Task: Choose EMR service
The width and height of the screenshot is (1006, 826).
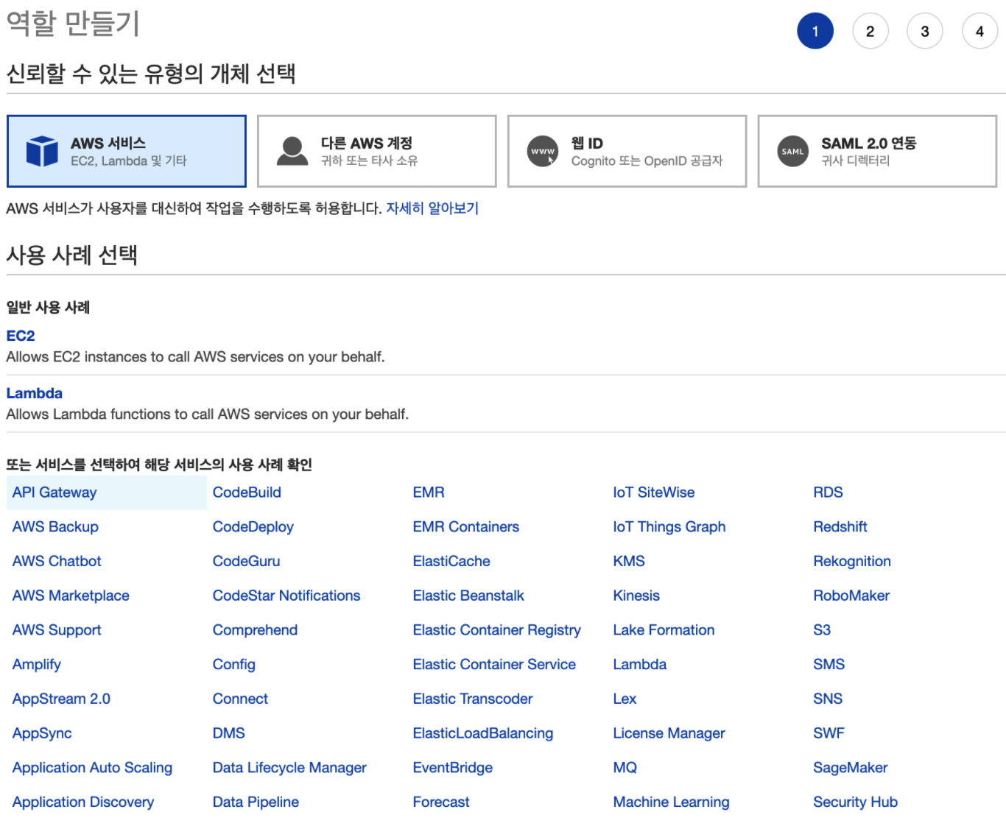Action: [429, 493]
